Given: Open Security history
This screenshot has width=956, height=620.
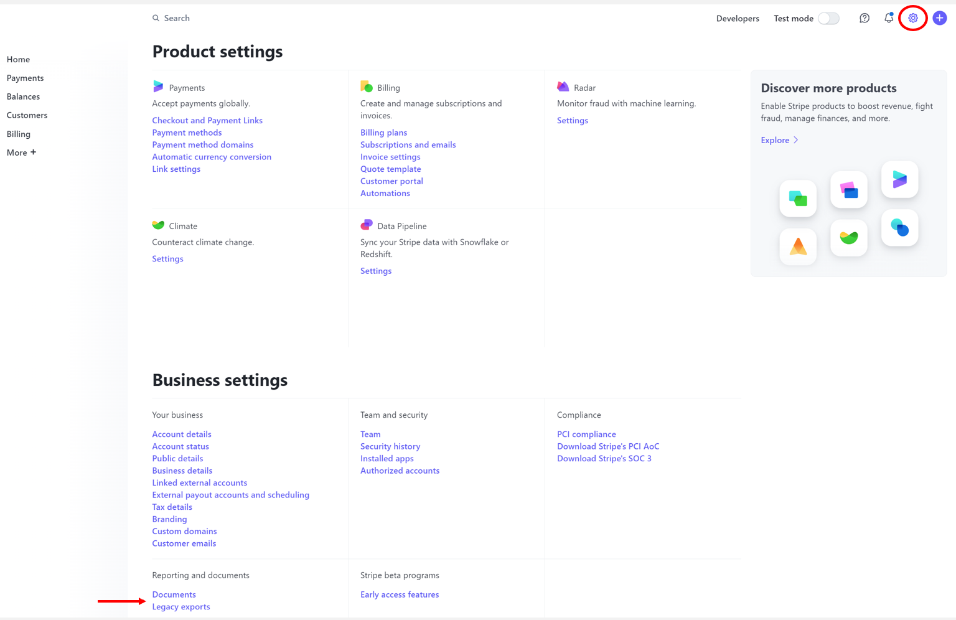Looking at the screenshot, I should (390, 446).
